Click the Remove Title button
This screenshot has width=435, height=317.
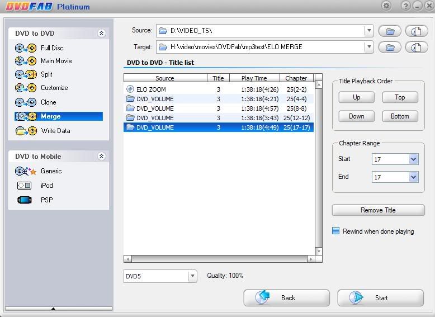tap(378, 210)
